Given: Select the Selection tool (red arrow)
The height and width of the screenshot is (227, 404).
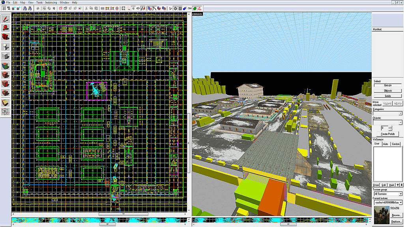Looking at the screenshot, I should click(6, 19).
